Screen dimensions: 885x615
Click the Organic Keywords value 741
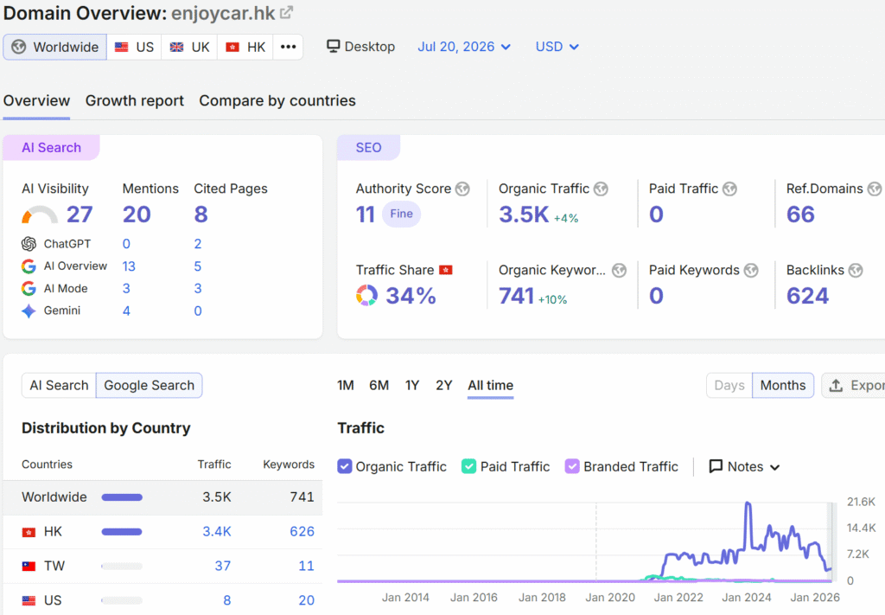tap(517, 296)
